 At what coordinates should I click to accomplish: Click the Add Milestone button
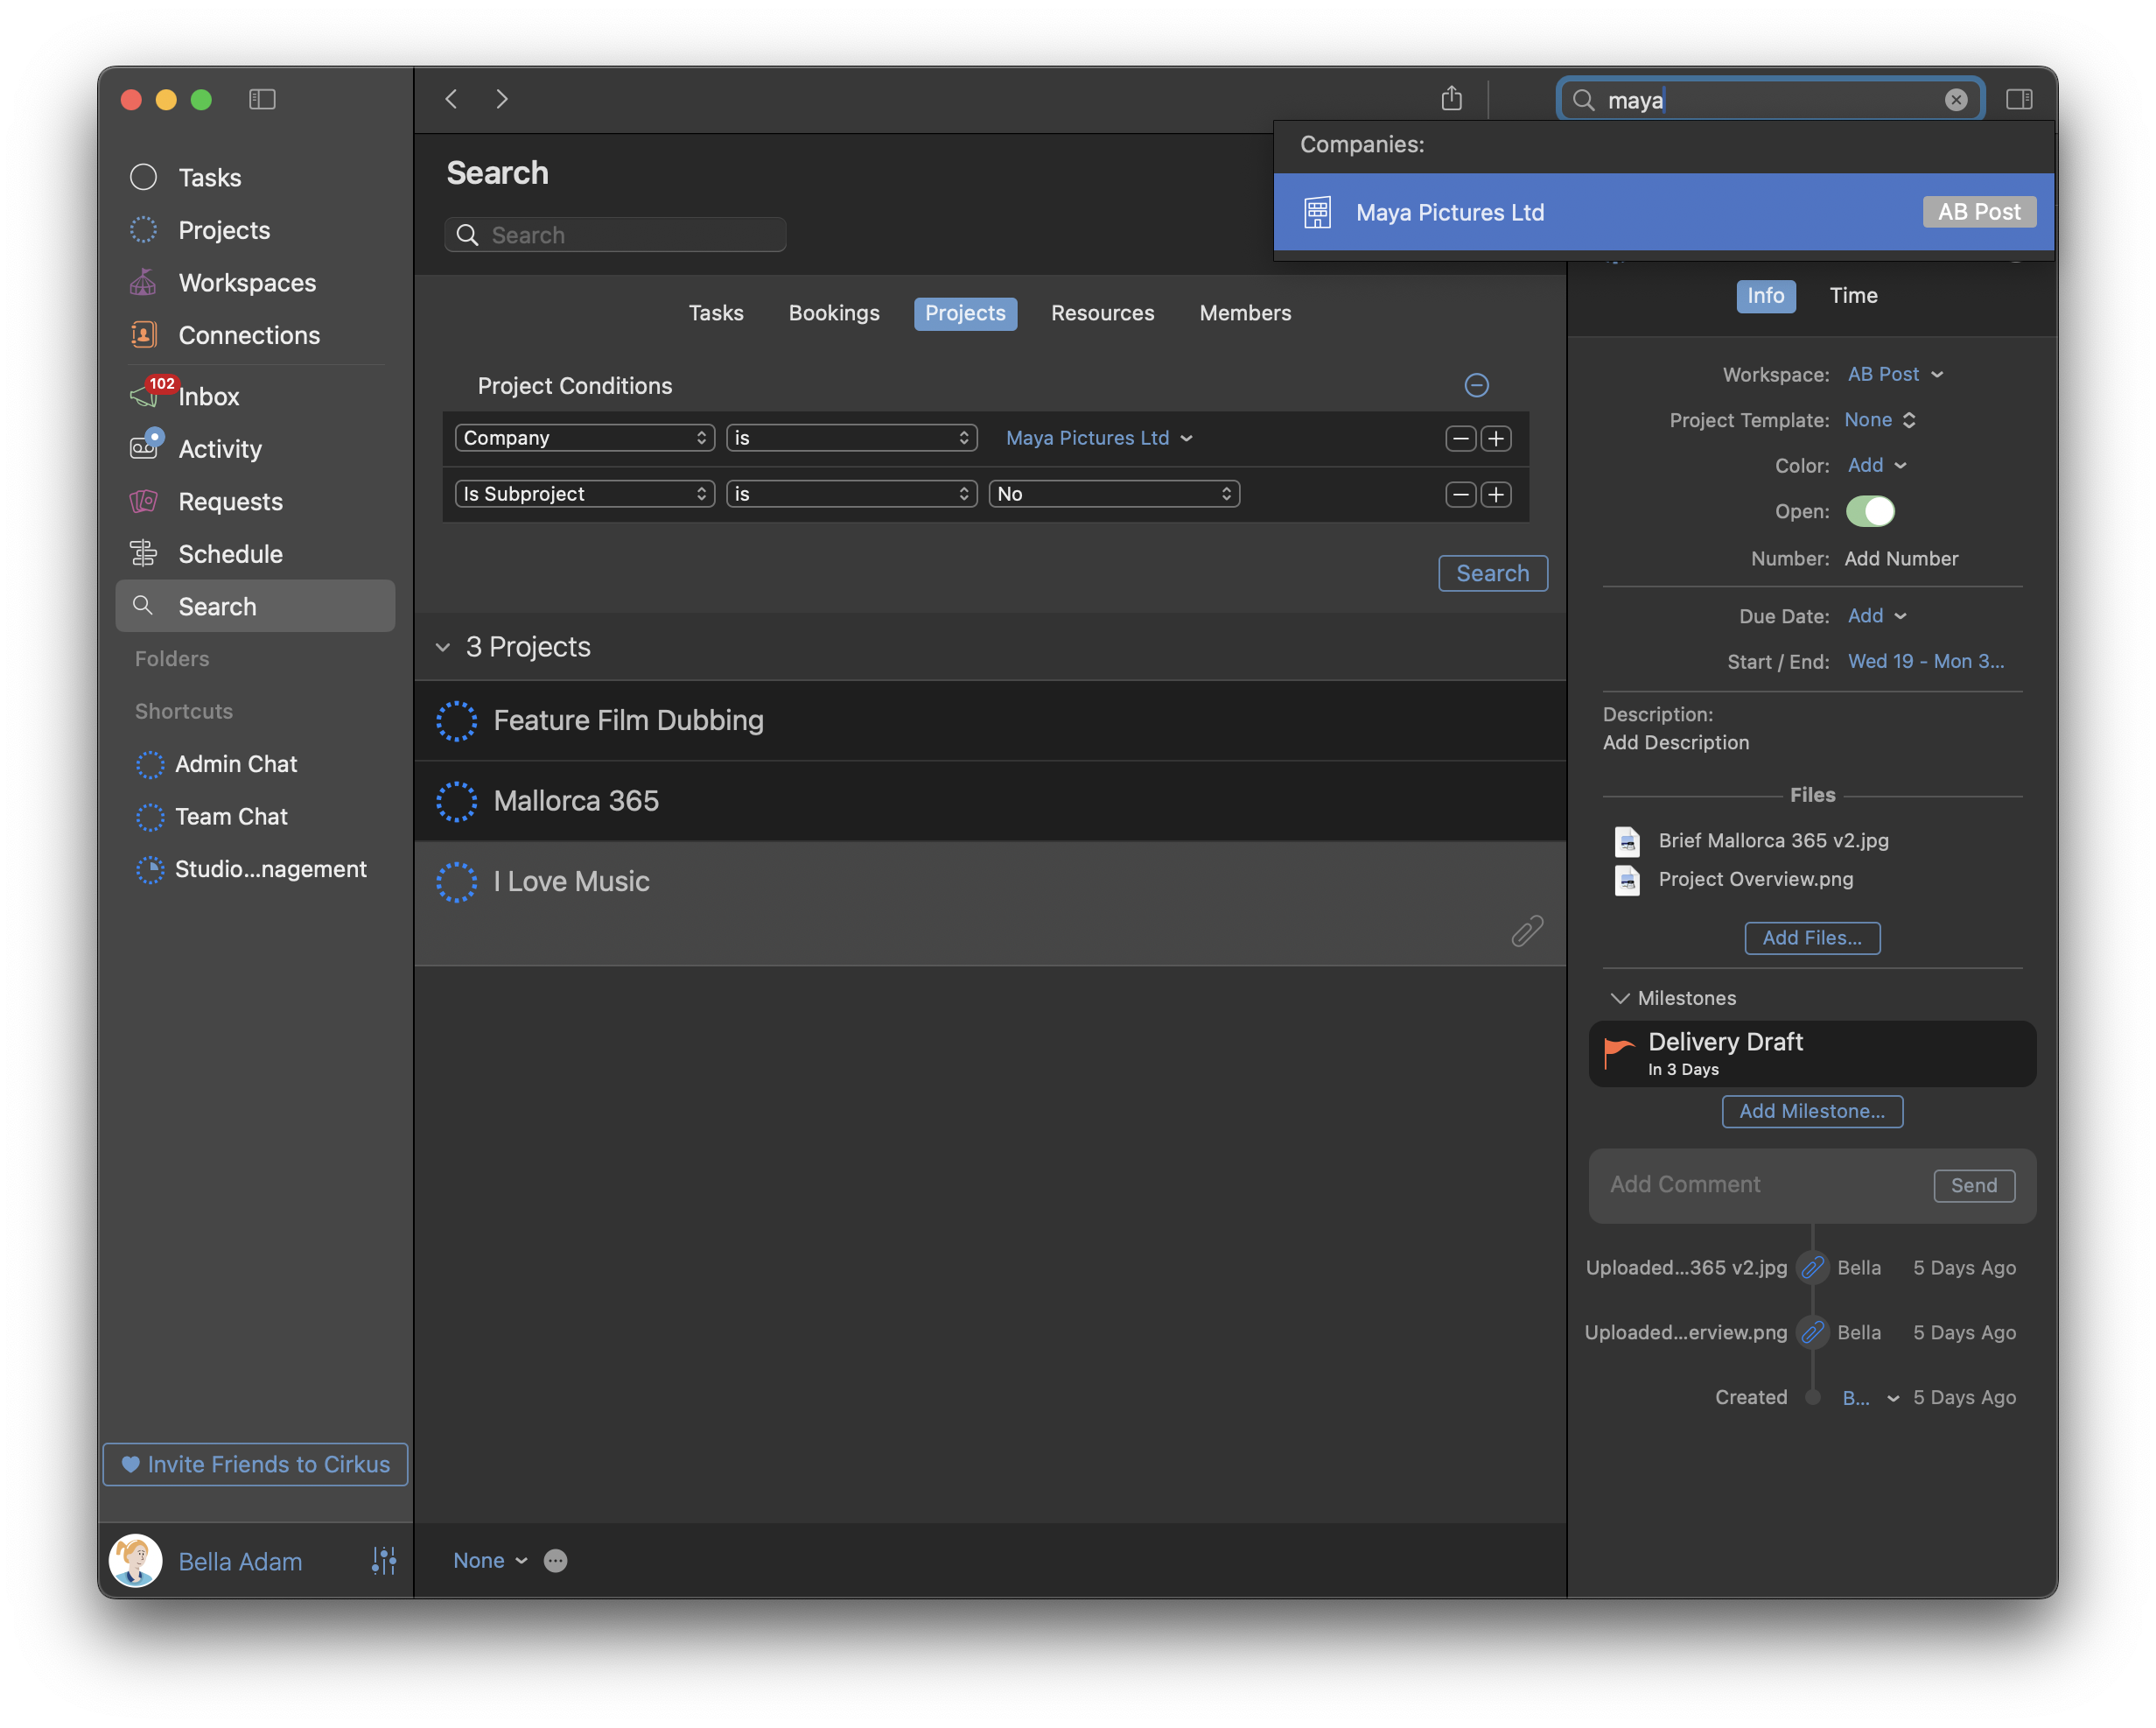coord(1811,1111)
